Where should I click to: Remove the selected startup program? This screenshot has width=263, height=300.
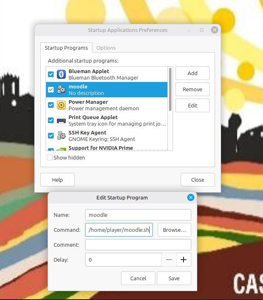coord(192,89)
